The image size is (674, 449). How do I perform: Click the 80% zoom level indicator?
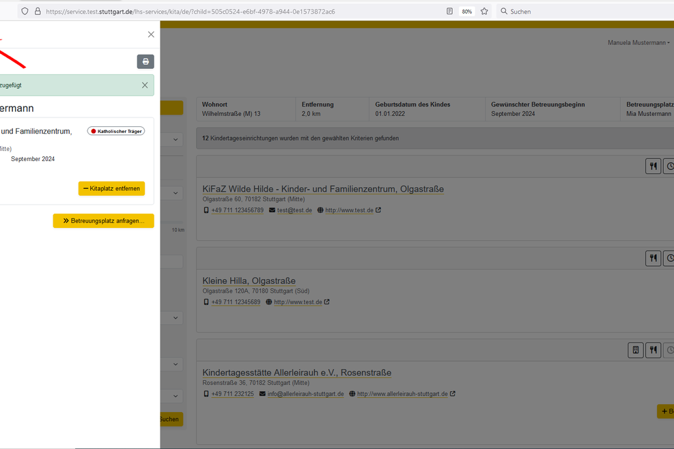466,12
